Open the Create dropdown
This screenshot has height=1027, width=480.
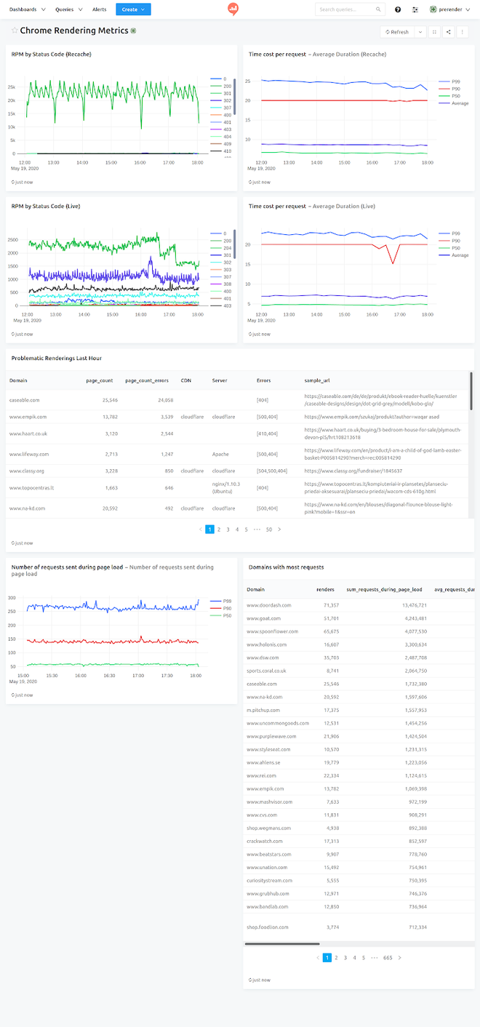(x=133, y=9)
